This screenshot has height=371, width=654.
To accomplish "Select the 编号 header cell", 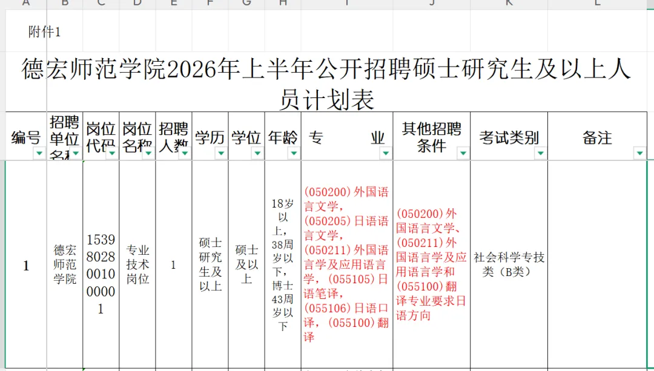I will click(x=26, y=136).
